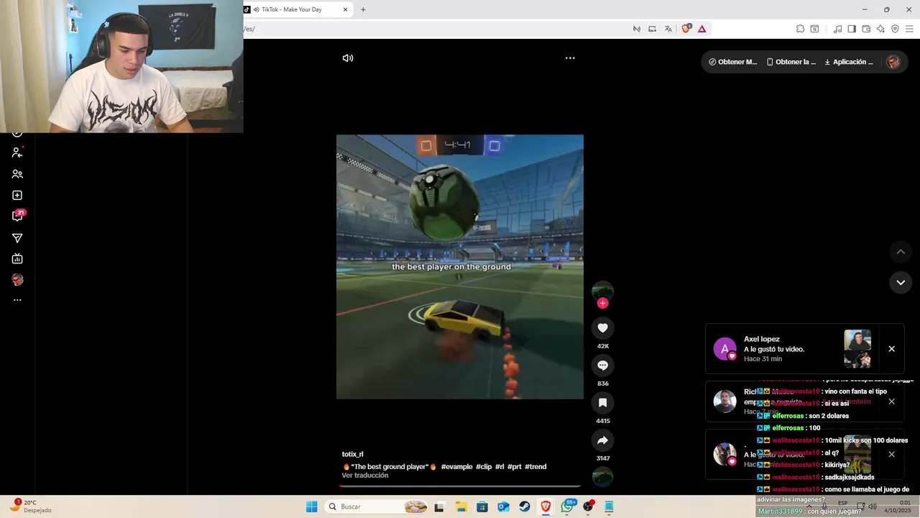Image resolution: width=920 pixels, height=518 pixels.
Task: Open the profile avatar in the left sidebar
Action: (17, 280)
